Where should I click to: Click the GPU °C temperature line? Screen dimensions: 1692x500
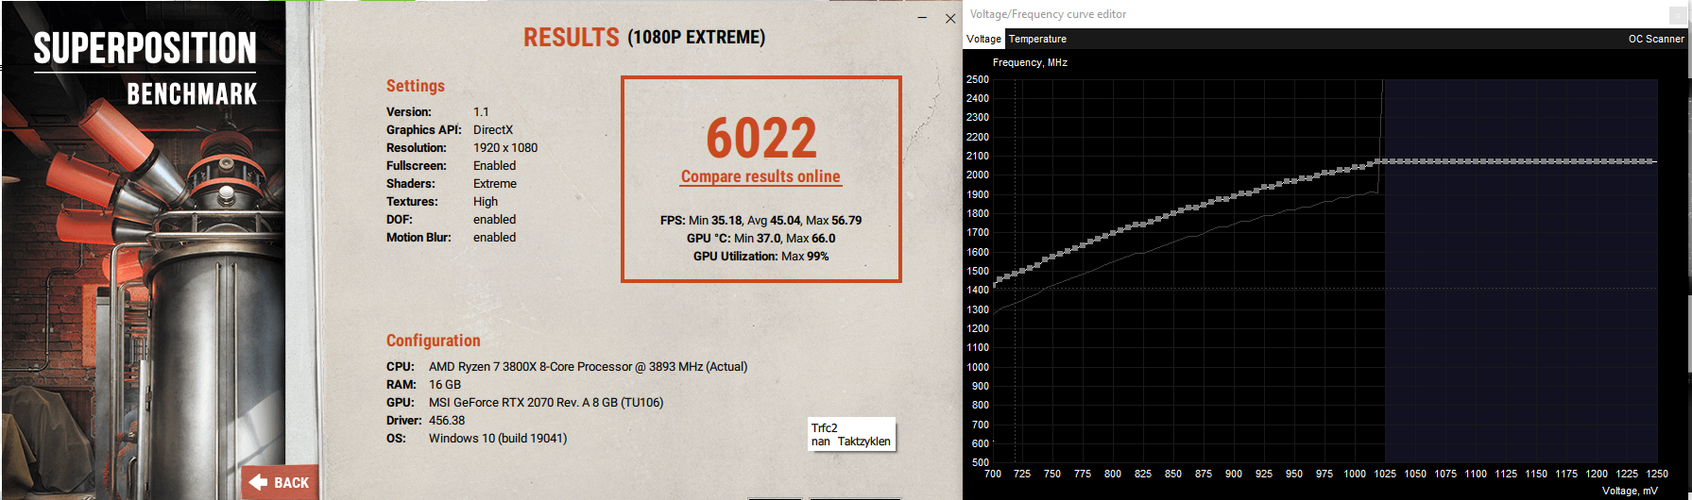[x=761, y=238]
